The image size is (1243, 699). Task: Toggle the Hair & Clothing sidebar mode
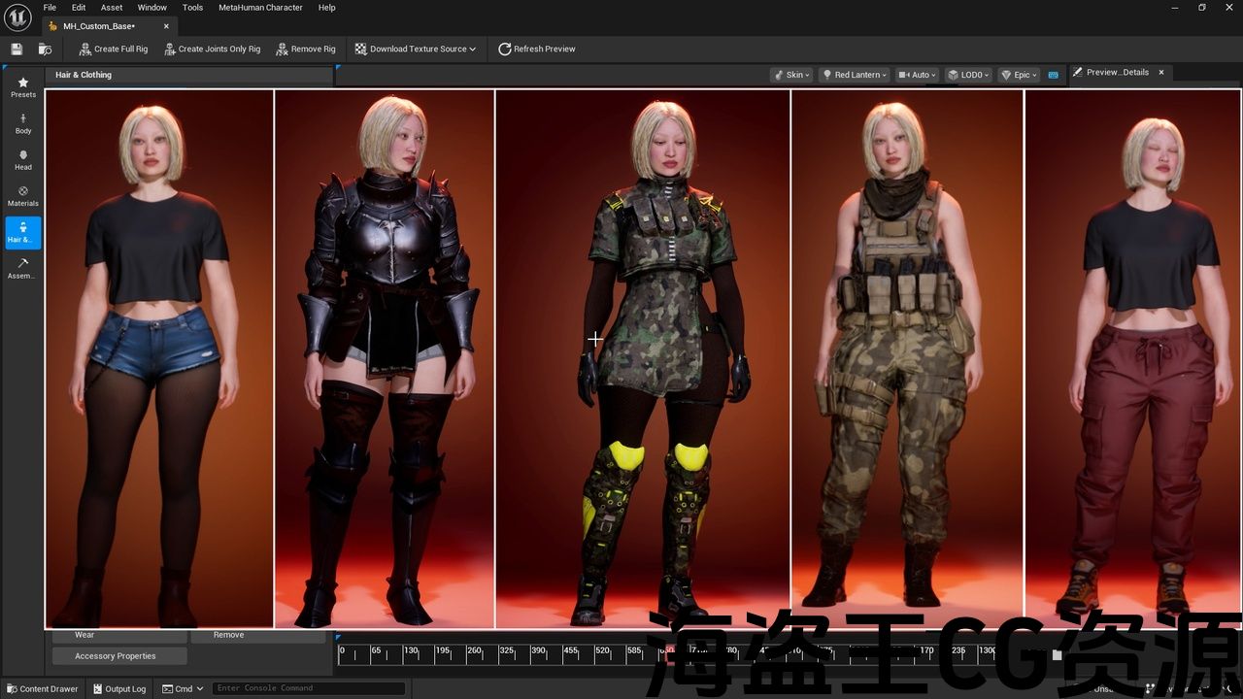click(x=23, y=232)
